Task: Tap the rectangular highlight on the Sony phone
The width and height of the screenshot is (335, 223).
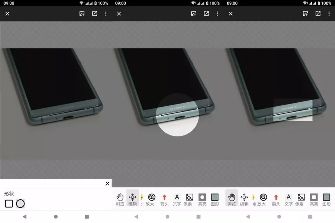Action: click(x=293, y=110)
